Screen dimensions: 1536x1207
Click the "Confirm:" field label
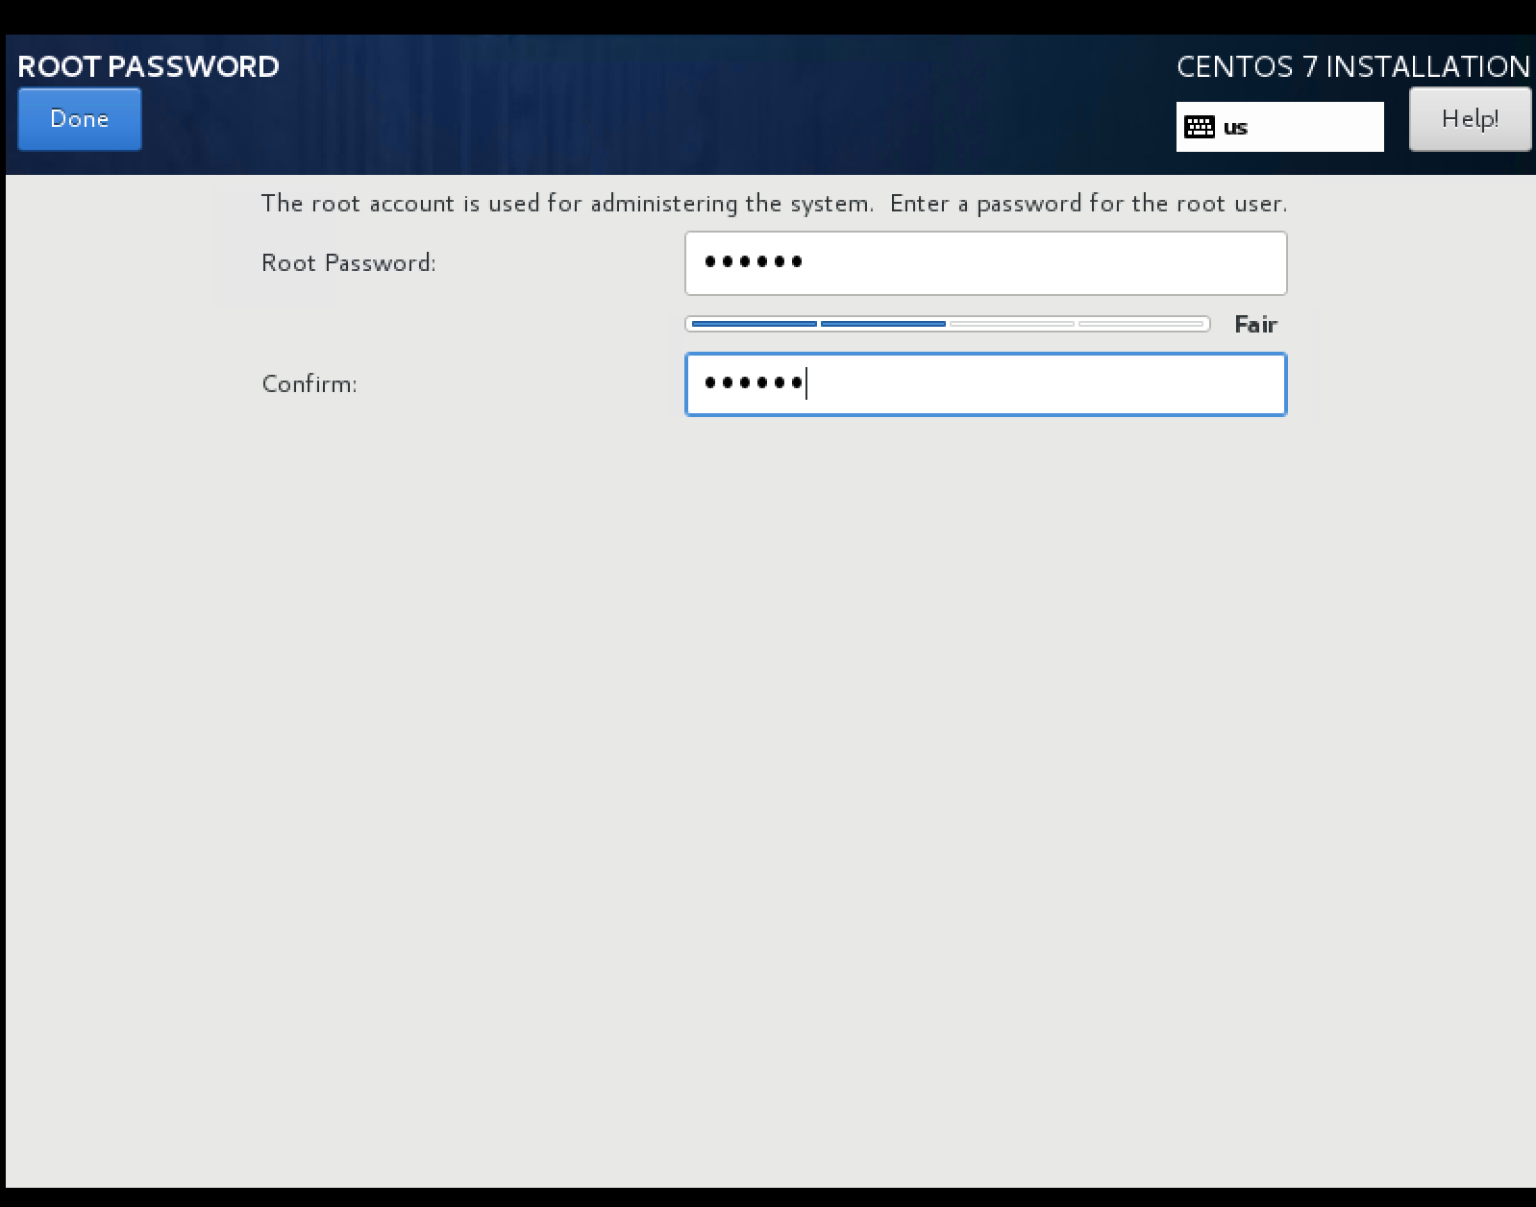point(310,384)
